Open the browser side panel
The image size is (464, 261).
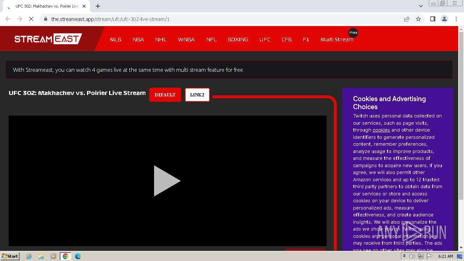pos(432,19)
